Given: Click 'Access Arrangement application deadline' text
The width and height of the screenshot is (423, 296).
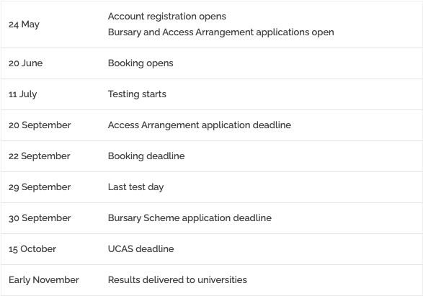Looking at the screenshot, I should pos(200,125).
